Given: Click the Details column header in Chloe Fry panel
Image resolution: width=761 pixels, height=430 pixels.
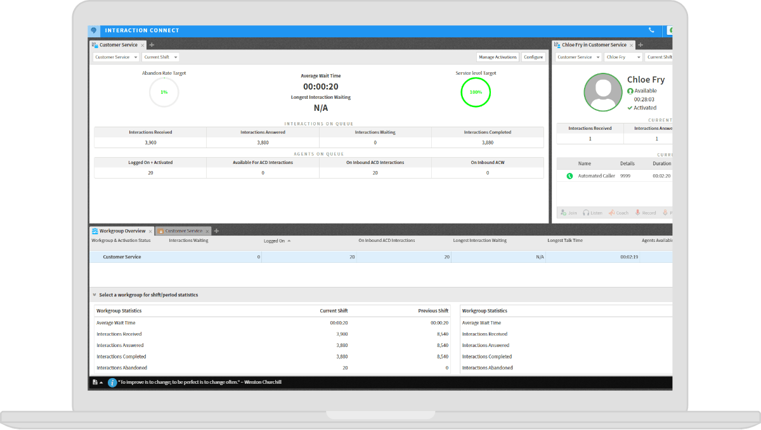Looking at the screenshot, I should coord(627,163).
